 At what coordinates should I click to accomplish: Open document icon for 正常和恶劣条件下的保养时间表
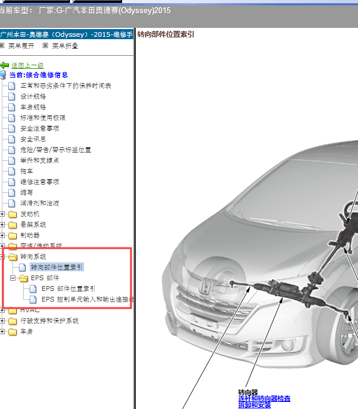point(11,85)
